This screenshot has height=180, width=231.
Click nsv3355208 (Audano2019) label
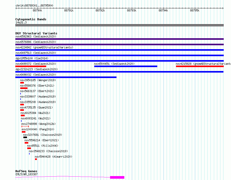(38, 102)
